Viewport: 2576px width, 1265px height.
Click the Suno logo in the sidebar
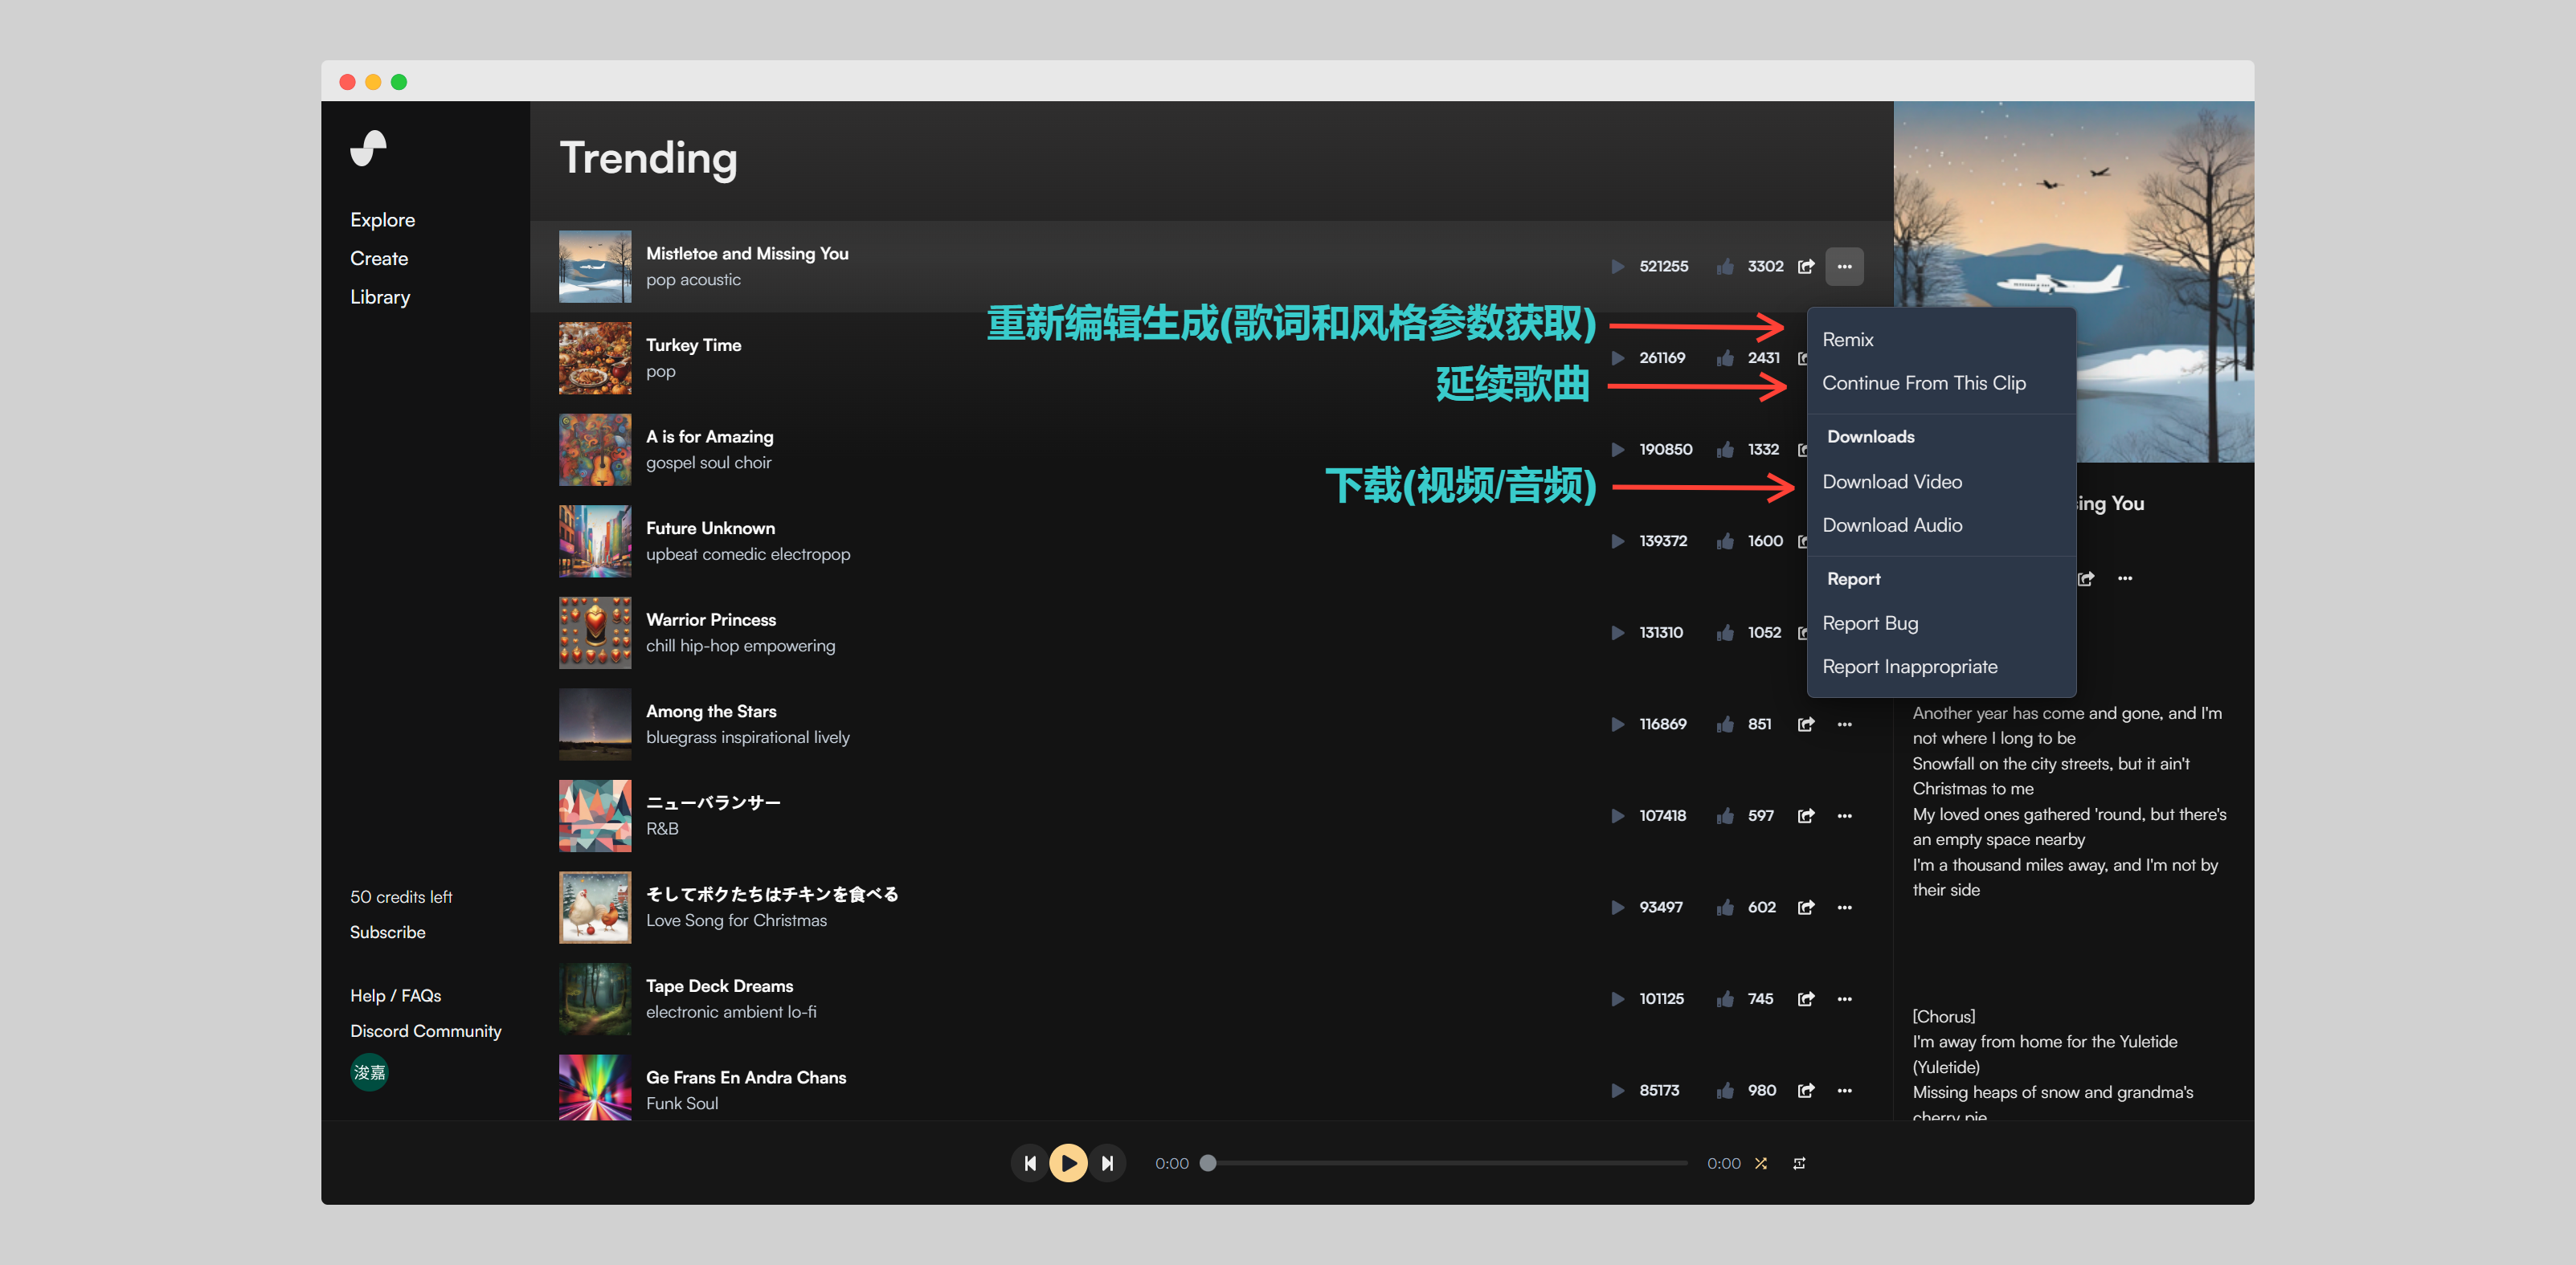pyautogui.click(x=368, y=148)
